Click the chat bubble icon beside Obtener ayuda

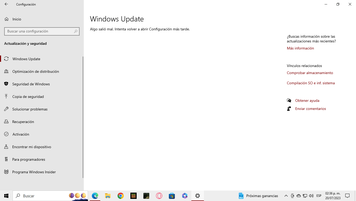(289, 100)
